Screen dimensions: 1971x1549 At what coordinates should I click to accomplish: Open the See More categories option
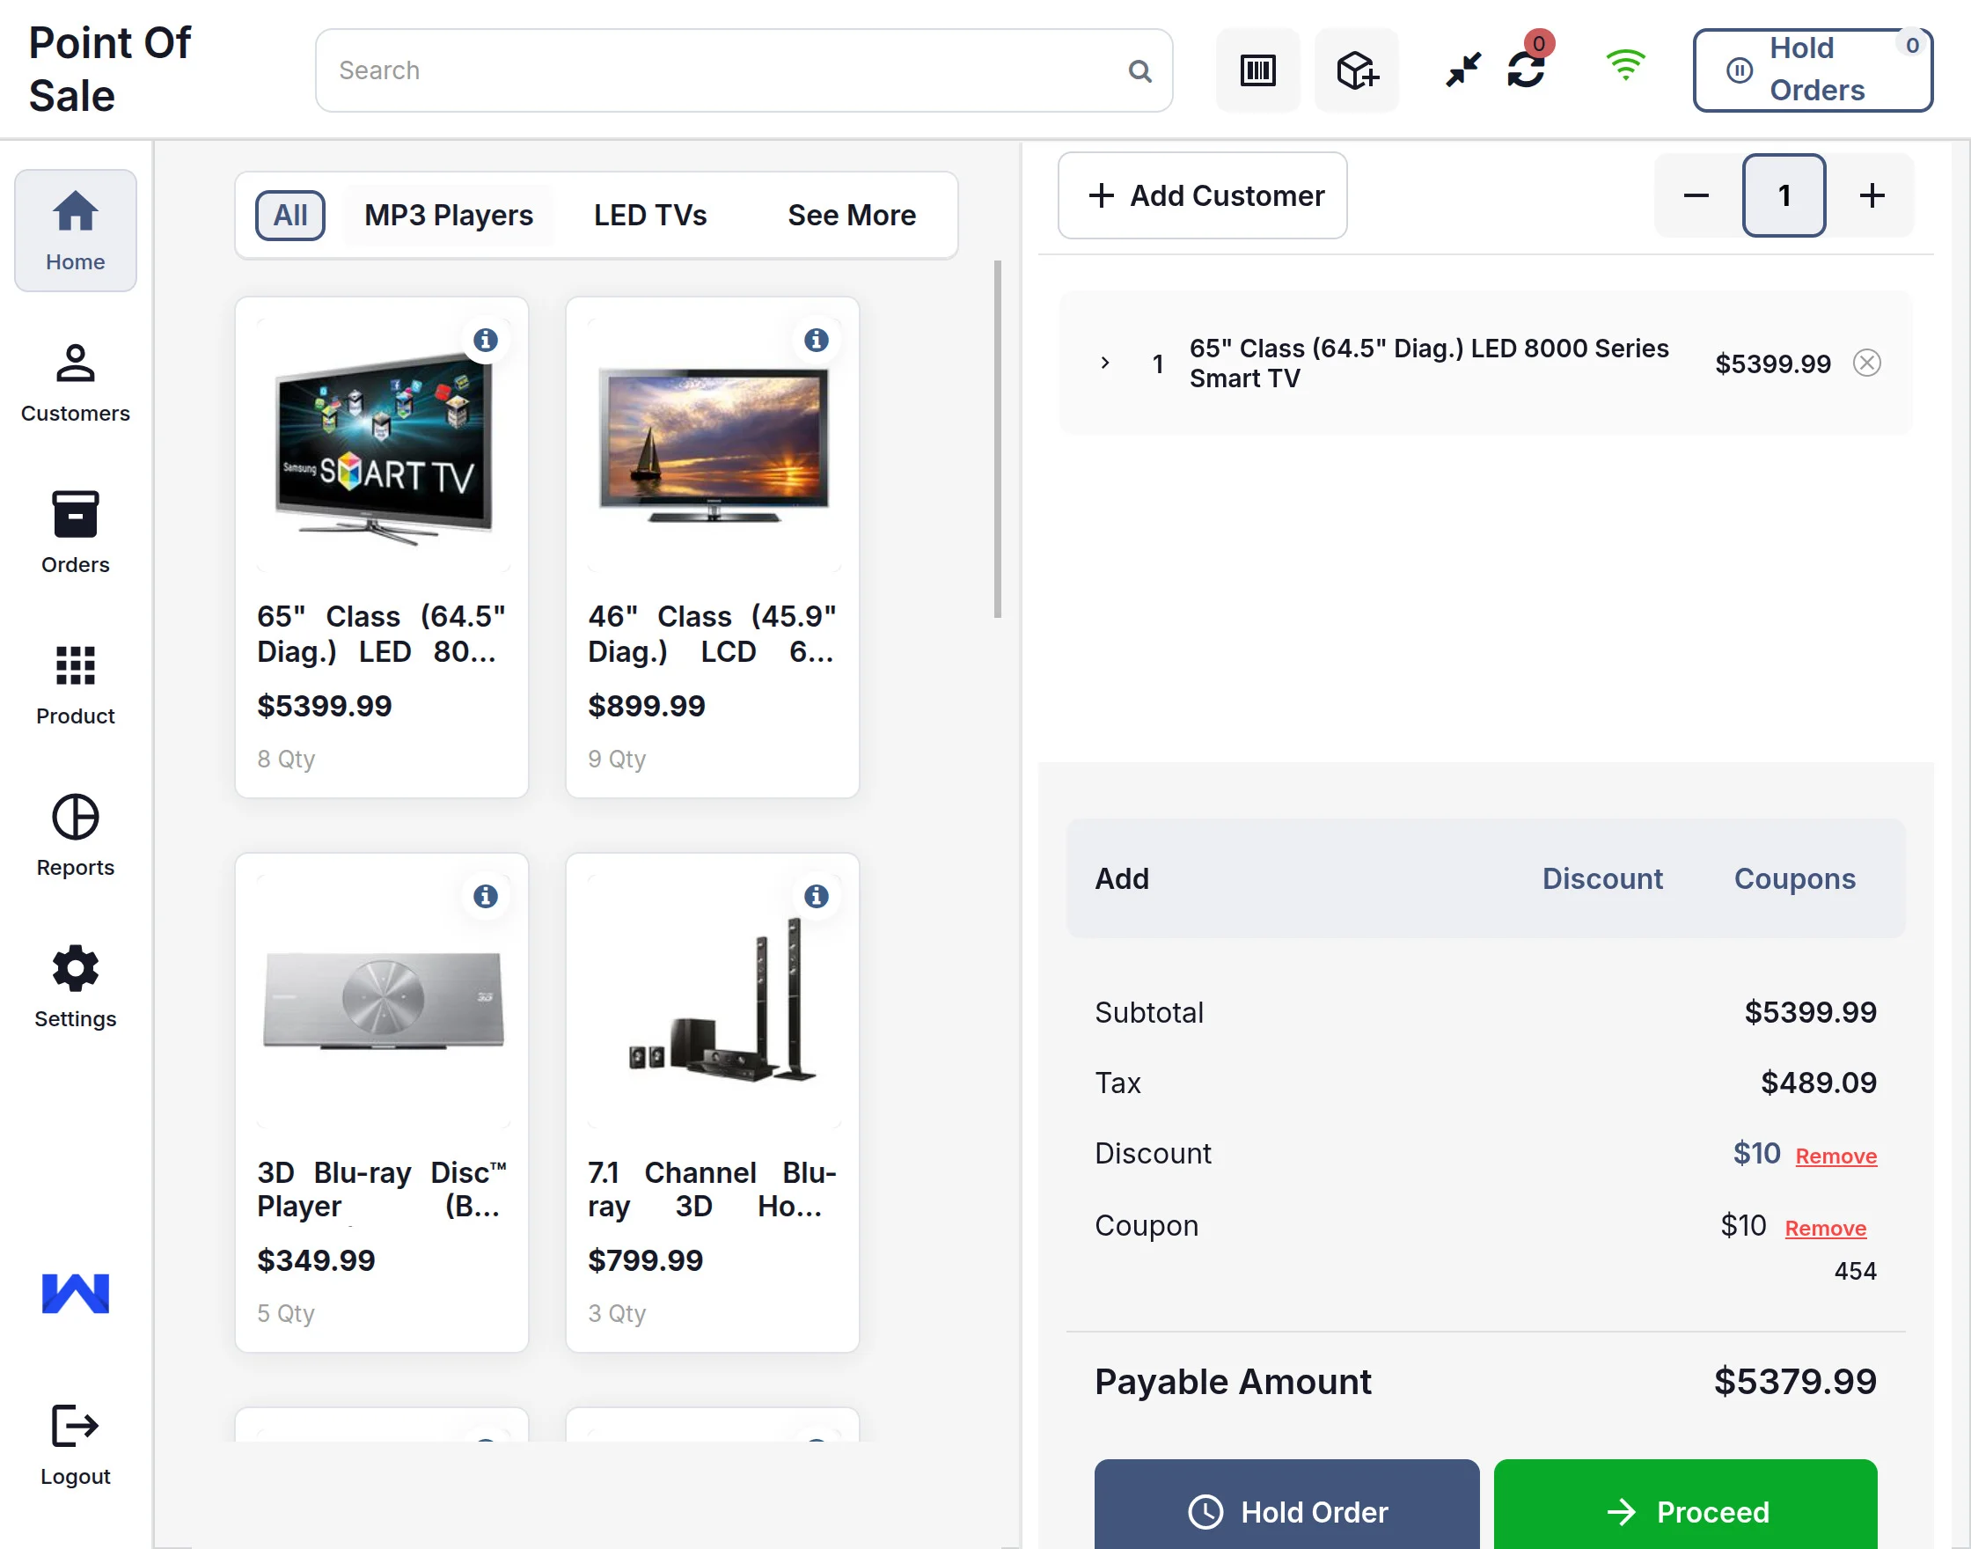[852, 215]
